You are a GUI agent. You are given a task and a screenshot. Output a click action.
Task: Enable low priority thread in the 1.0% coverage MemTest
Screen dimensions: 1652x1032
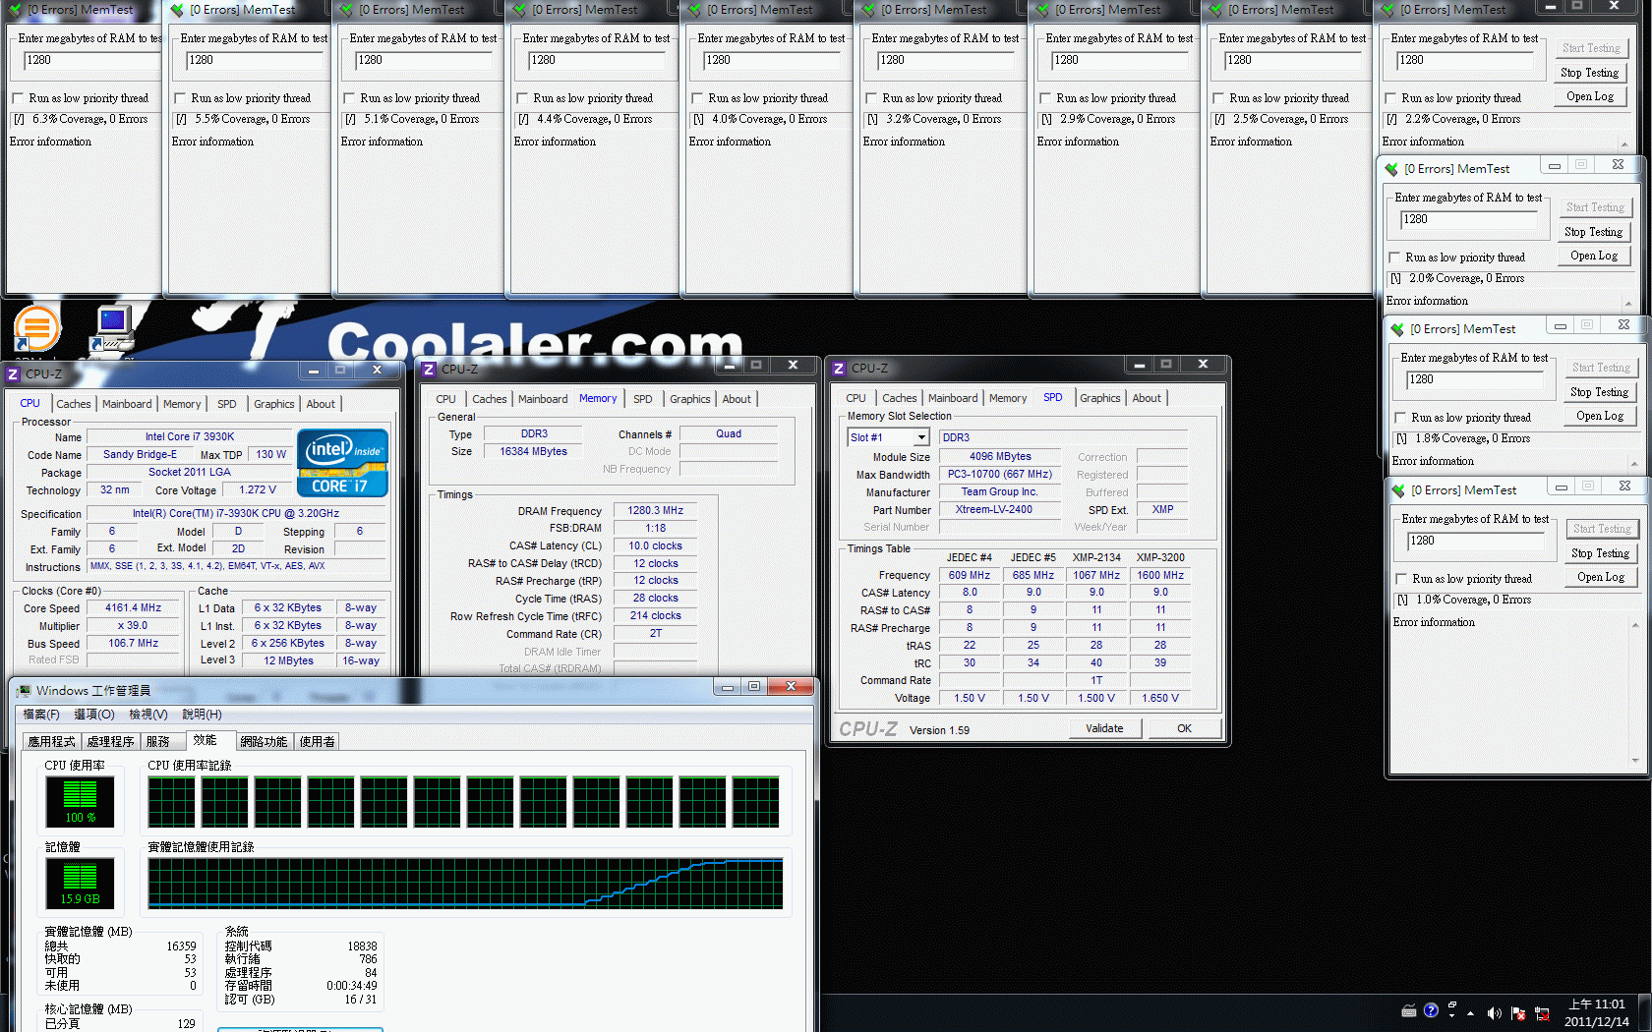1401,579
